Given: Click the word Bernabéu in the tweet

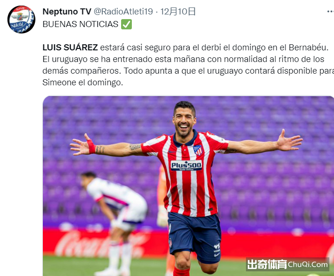Looking at the screenshot, I should 307,47.
